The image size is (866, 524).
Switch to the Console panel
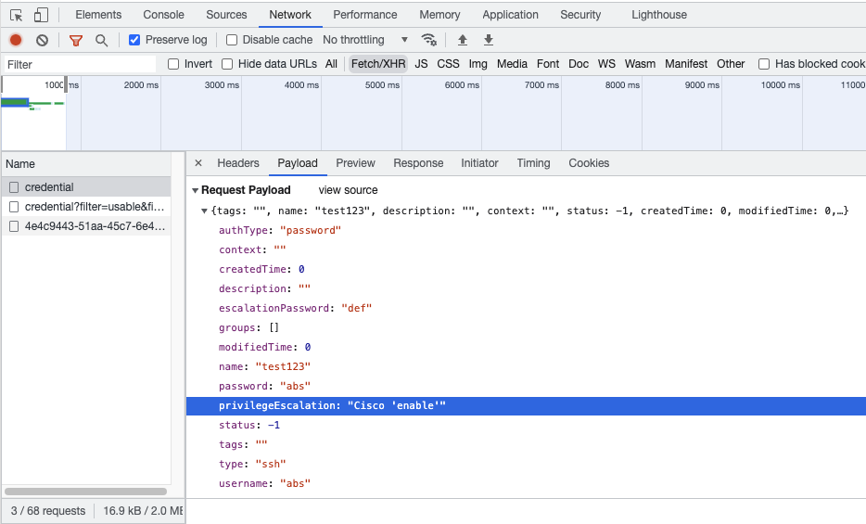pos(163,14)
